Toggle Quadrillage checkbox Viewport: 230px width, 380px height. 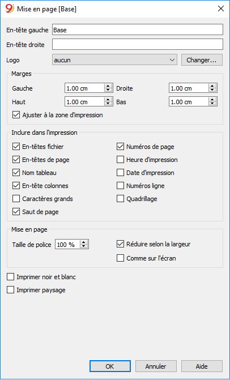click(120, 199)
